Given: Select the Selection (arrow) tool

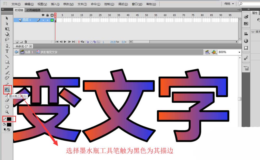Looking at the screenshot, I should pos(7,18).
